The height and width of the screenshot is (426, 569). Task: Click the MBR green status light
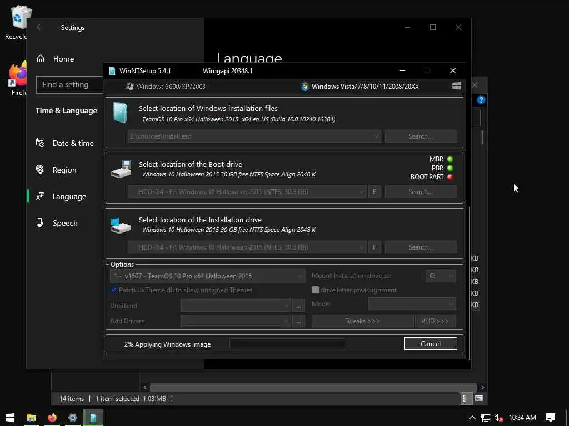(x=450, y=159)
